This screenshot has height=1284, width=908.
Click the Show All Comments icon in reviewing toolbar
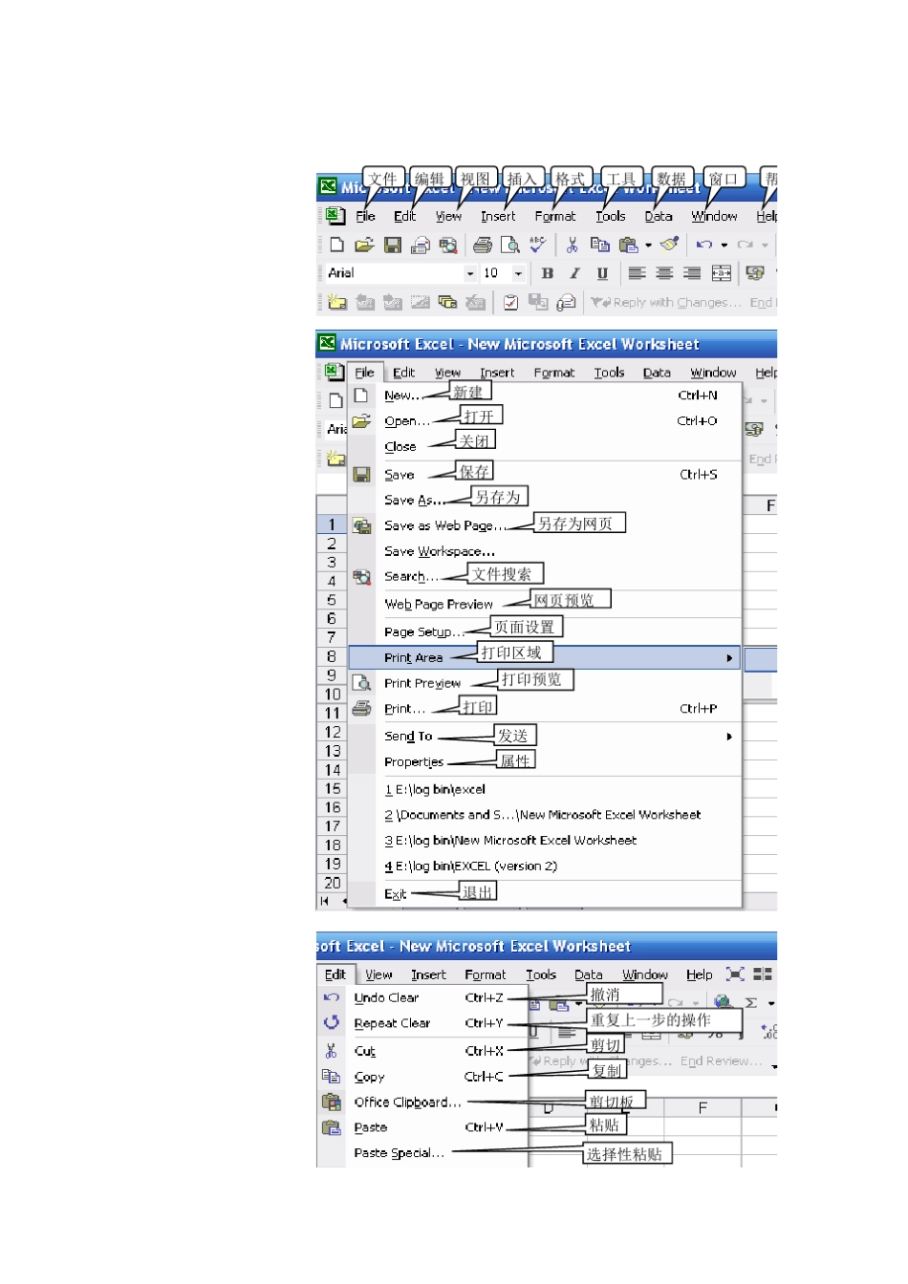point(447,302)
